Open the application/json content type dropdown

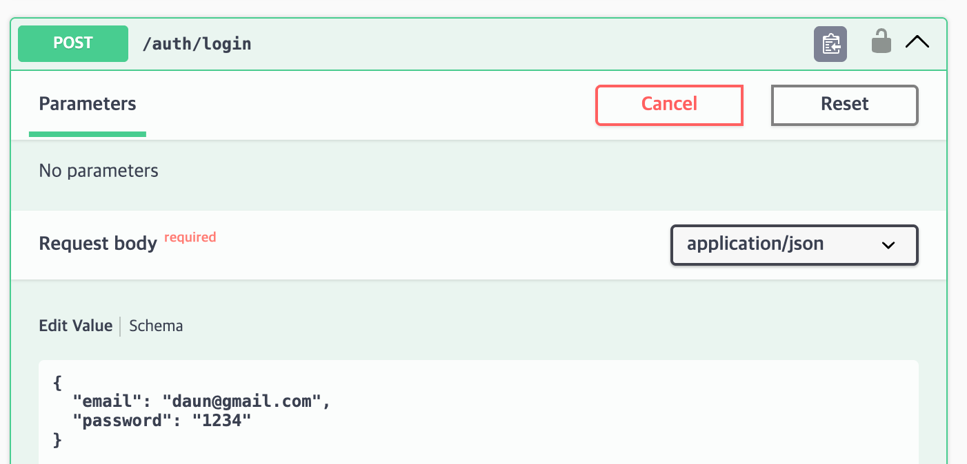794,245
